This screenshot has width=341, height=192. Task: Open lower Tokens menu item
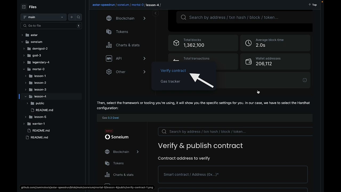118,163
